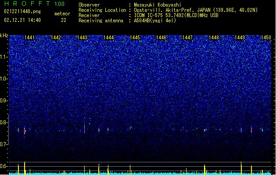
Task: Click the 1448 time marker
Action: pos(214,38)
